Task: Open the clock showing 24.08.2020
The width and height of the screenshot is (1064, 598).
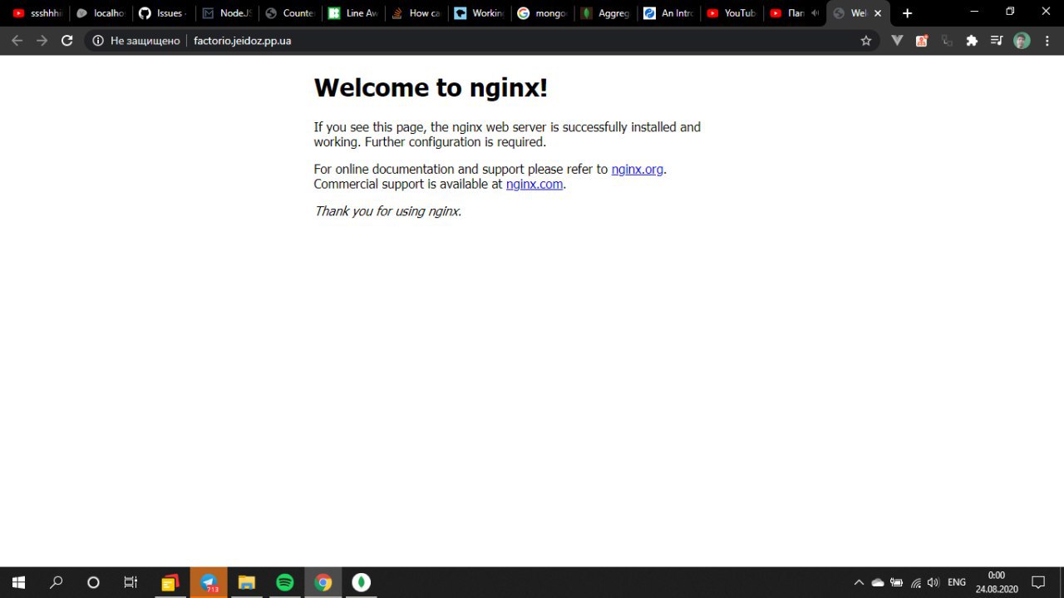Action: point(997,582)
